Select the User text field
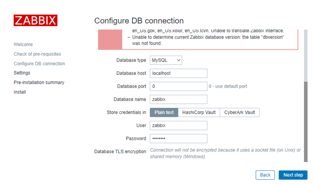Screen dimensions: 313x184 click(x=178, y=125)
